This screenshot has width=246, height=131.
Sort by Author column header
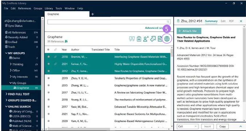click(x=75, y=50)
